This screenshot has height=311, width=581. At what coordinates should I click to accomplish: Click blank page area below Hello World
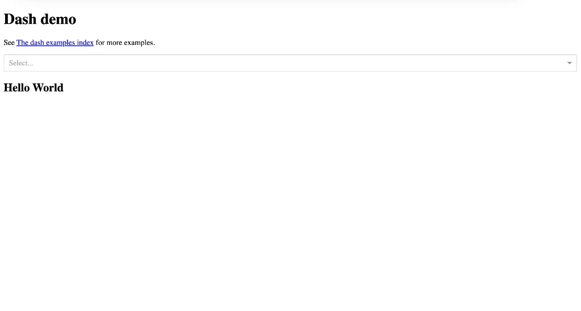point(284,199)
